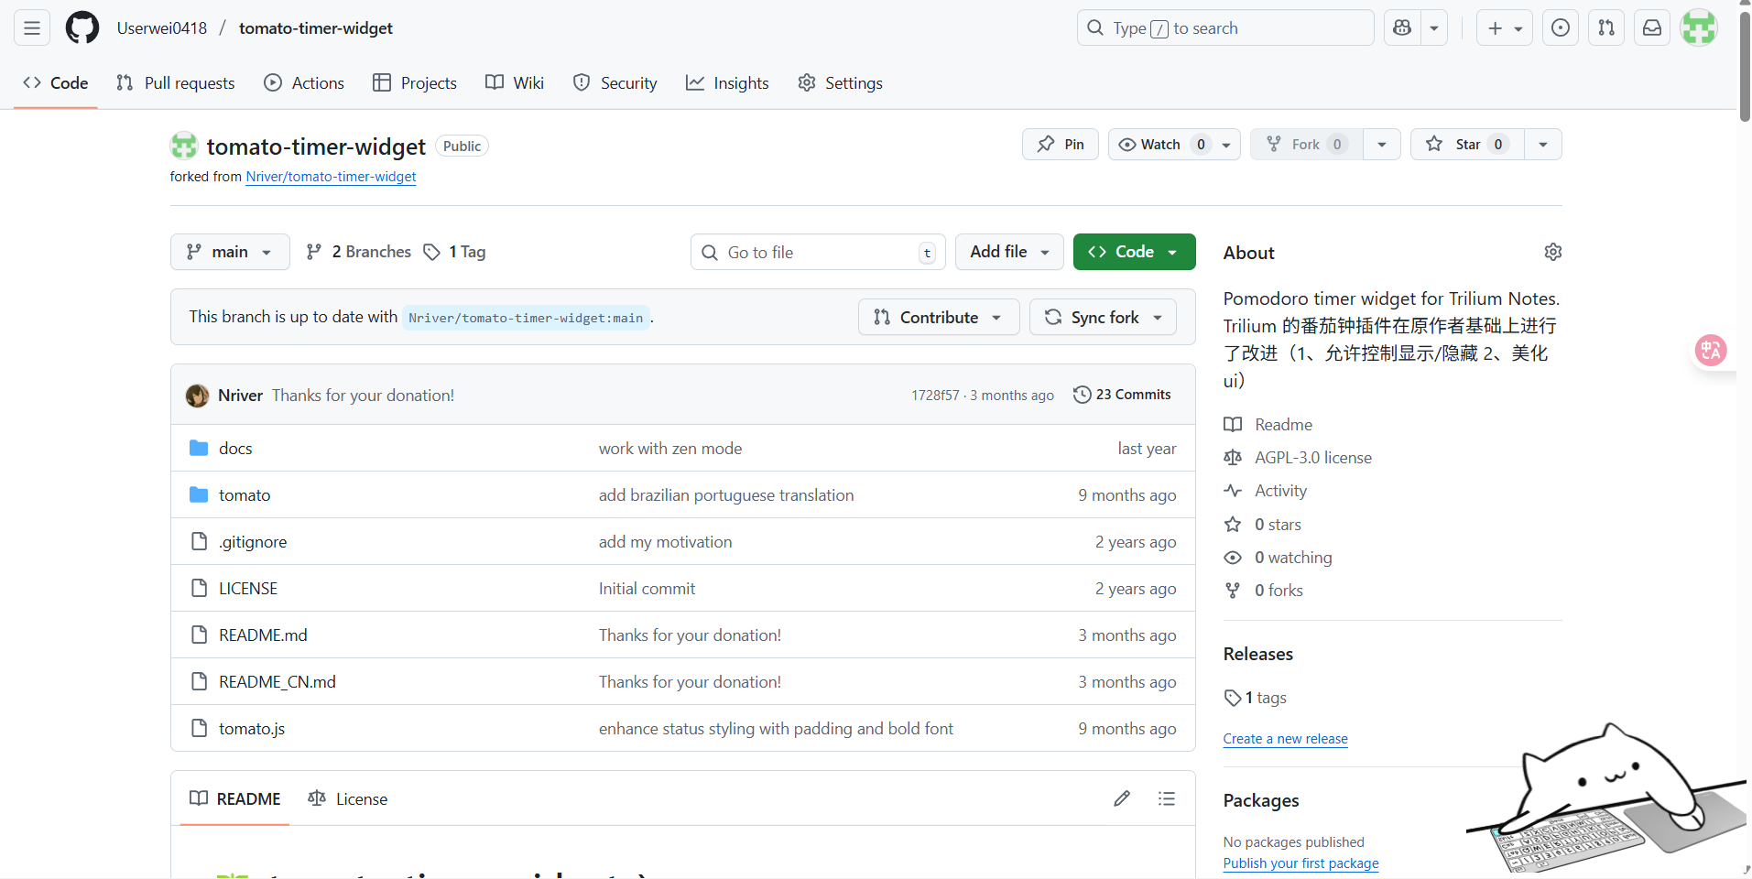Edit repository About details gear icon
The width and height of the screenshot is (1752, 879).
pyautogui.click(x=1553, y=252)
